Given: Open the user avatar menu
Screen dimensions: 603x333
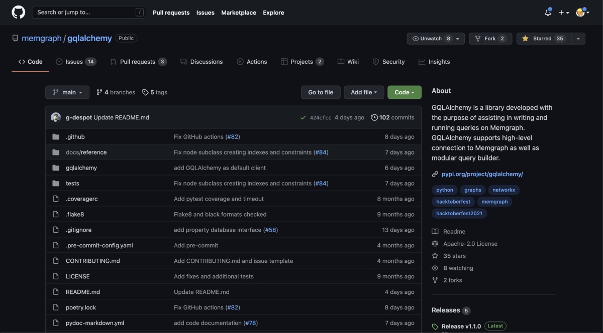Looking at the screenshot, I should [583, 13].
